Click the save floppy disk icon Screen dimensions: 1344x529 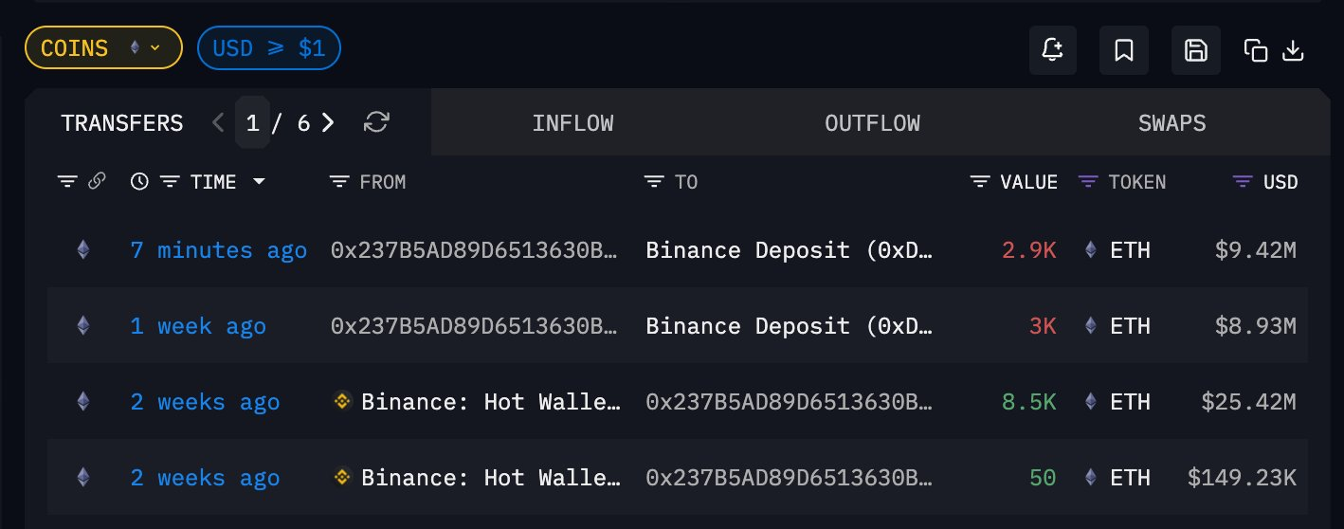click(x=1196, y=50)
